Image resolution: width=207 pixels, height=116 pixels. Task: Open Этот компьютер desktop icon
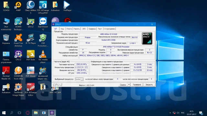click(x=6, y=24)
